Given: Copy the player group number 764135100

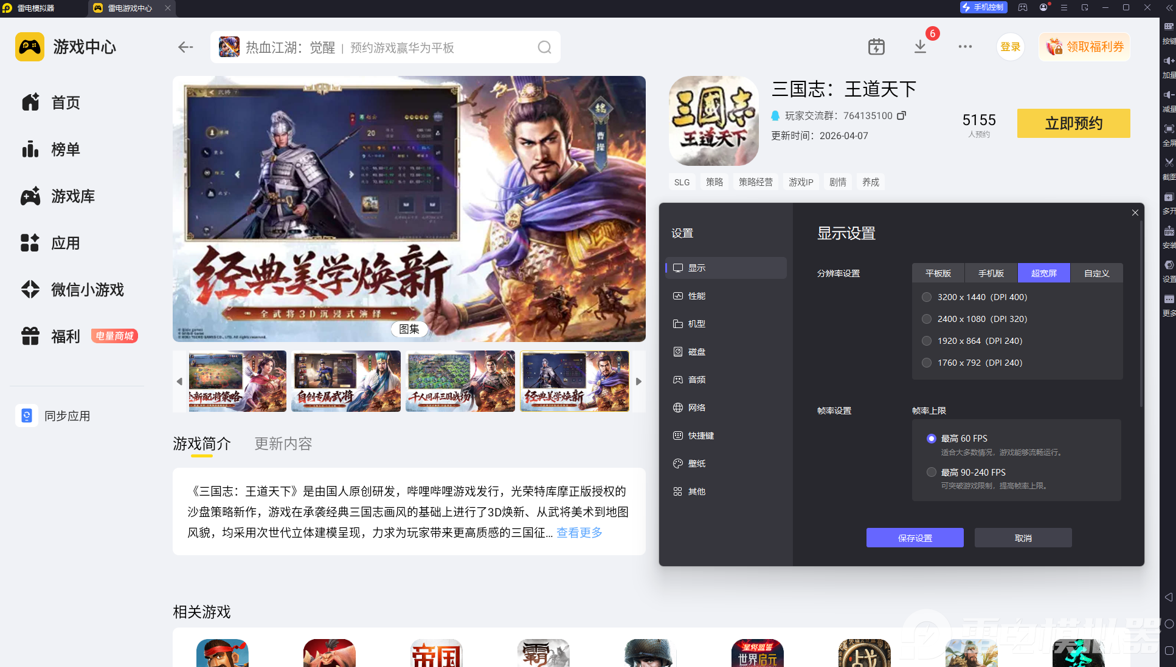Looking at the screenshot, I should (902, 115).
